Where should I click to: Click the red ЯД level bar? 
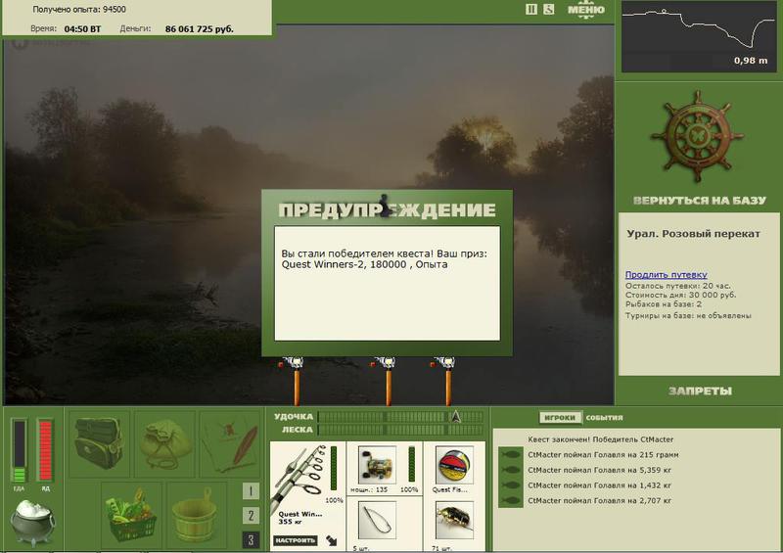click(45, 450)
